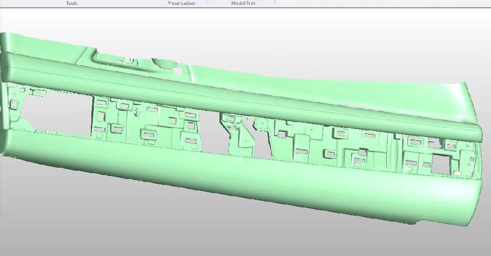Open the Presentation ribbon group
This screenshot has width=491, height=256.
pyautogui.click(x=181, y=3)
